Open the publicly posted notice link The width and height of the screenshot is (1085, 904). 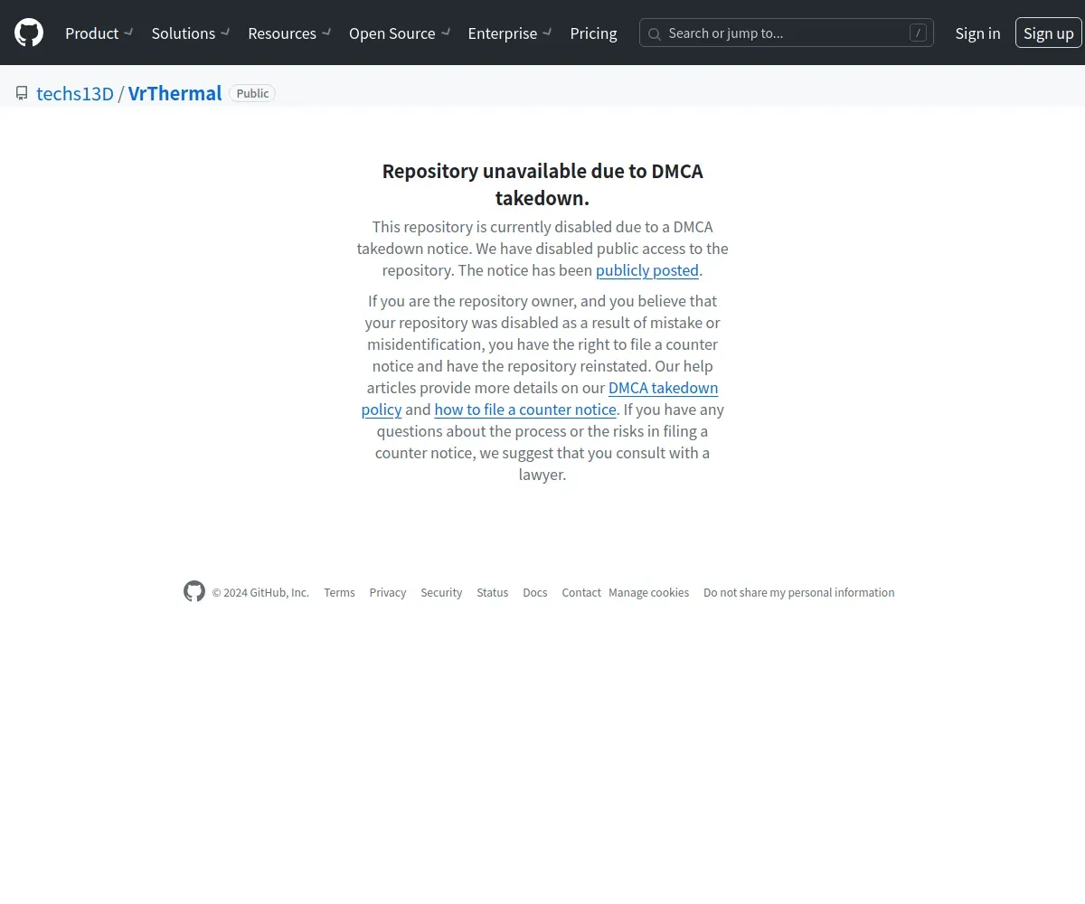click(647, 270)
